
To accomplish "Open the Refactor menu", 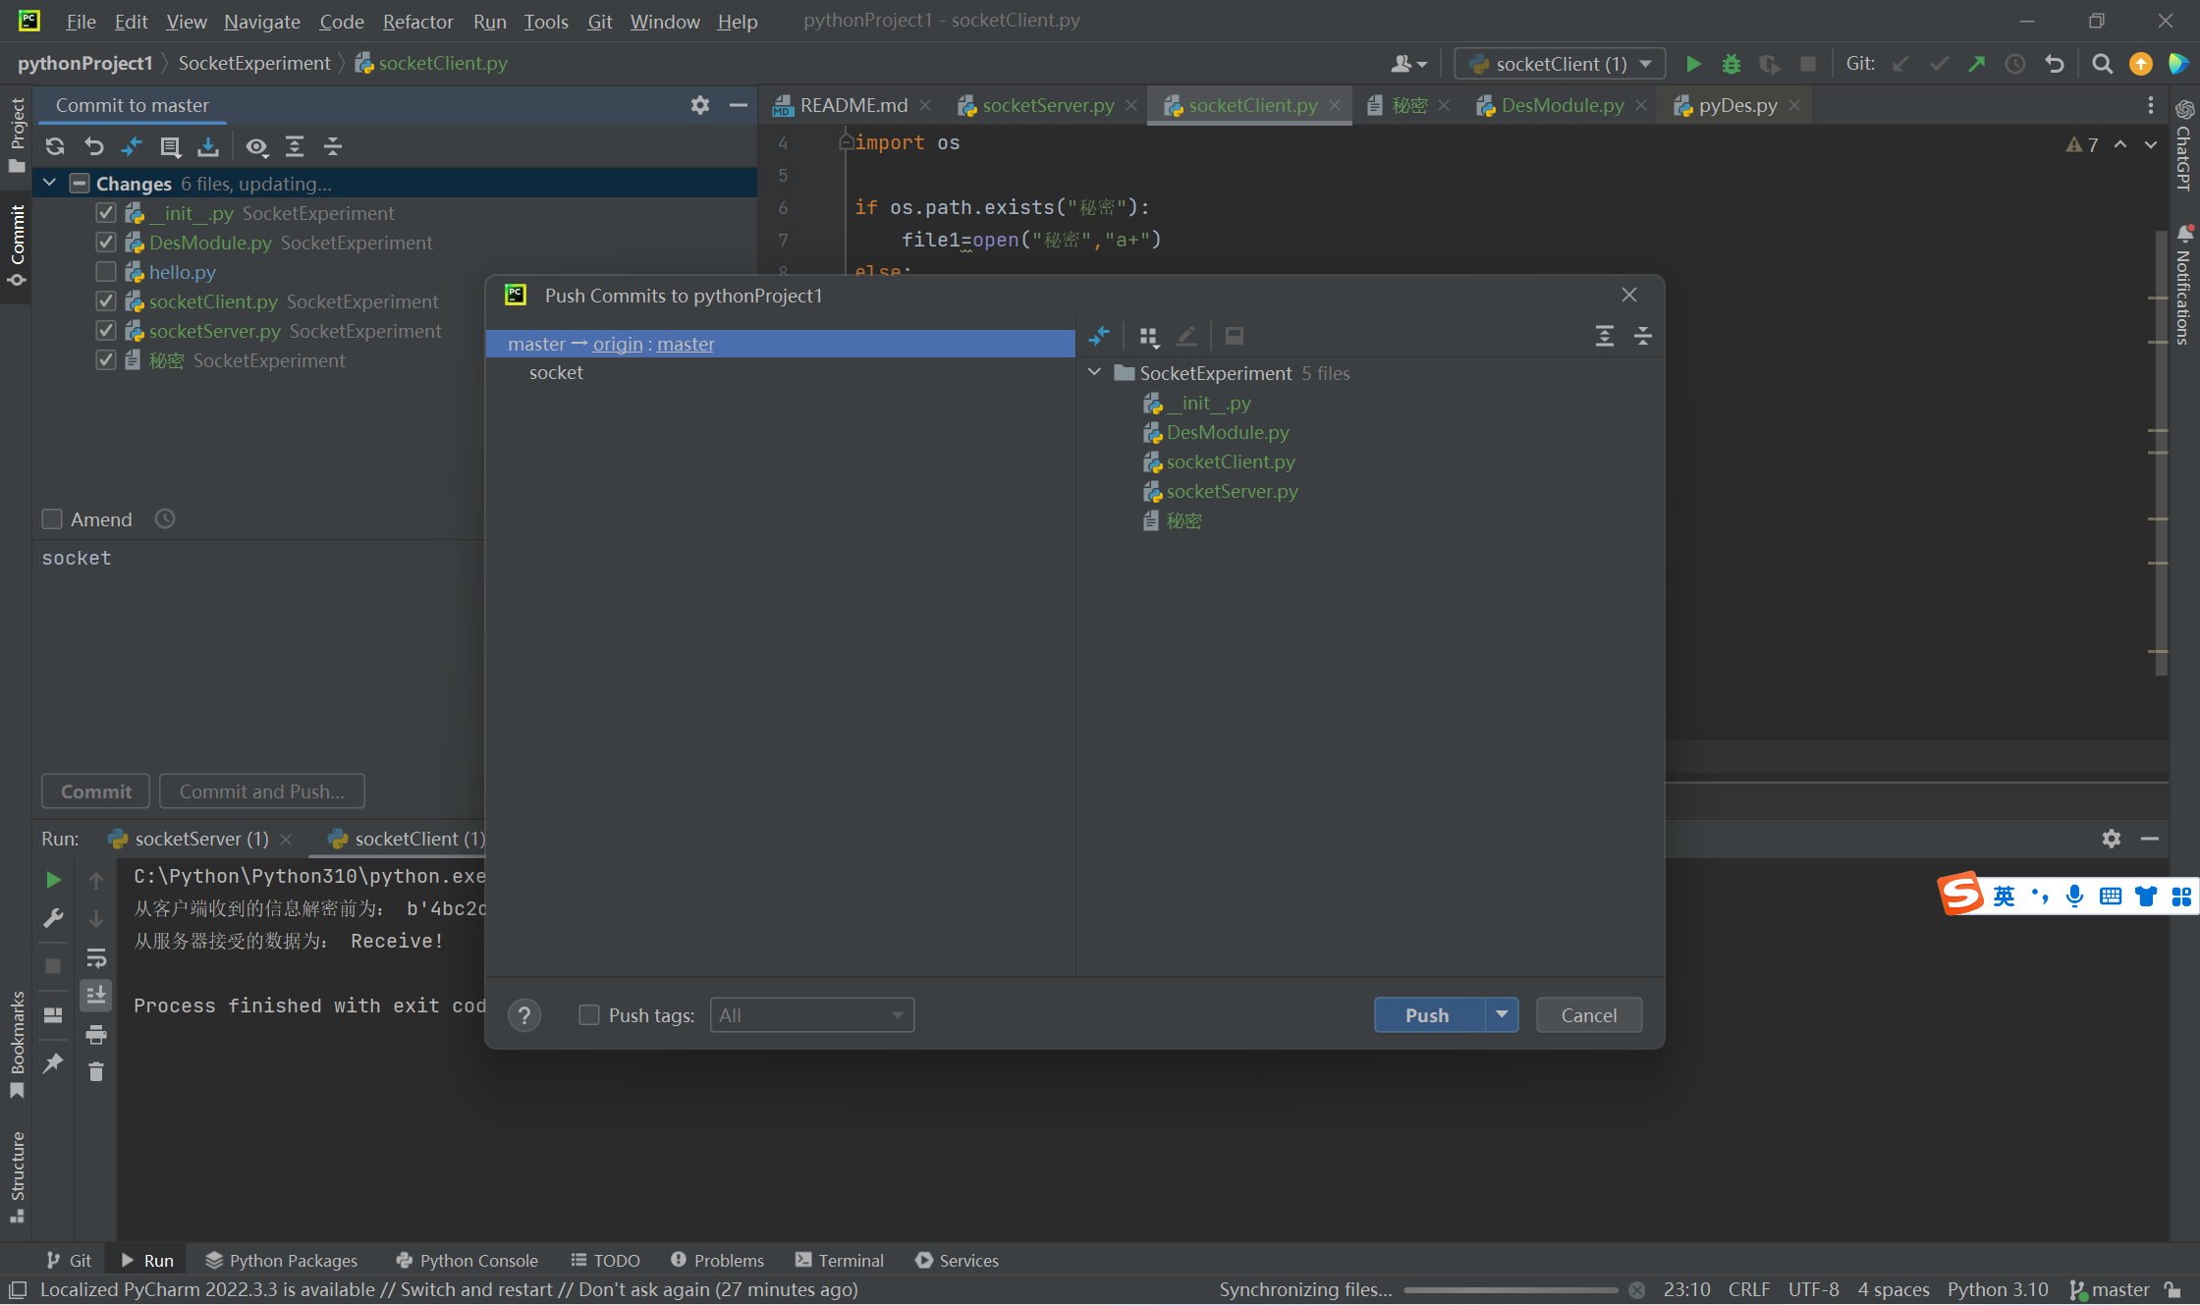I will pyautogui.click(x=417, y=22).
